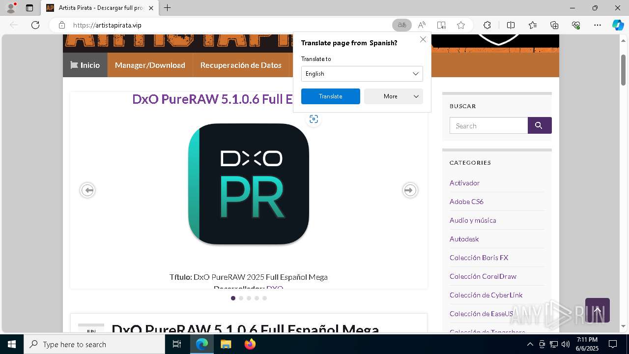Open Browser essentials heart icon
Viewport: 629px width, 354px height.
click(x=576, y=25)
